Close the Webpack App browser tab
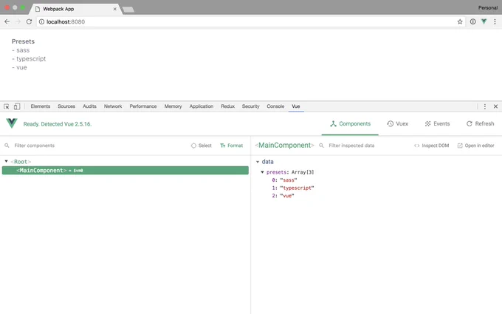502x314 pixels. pyautogui.click(x=114, y=9)
